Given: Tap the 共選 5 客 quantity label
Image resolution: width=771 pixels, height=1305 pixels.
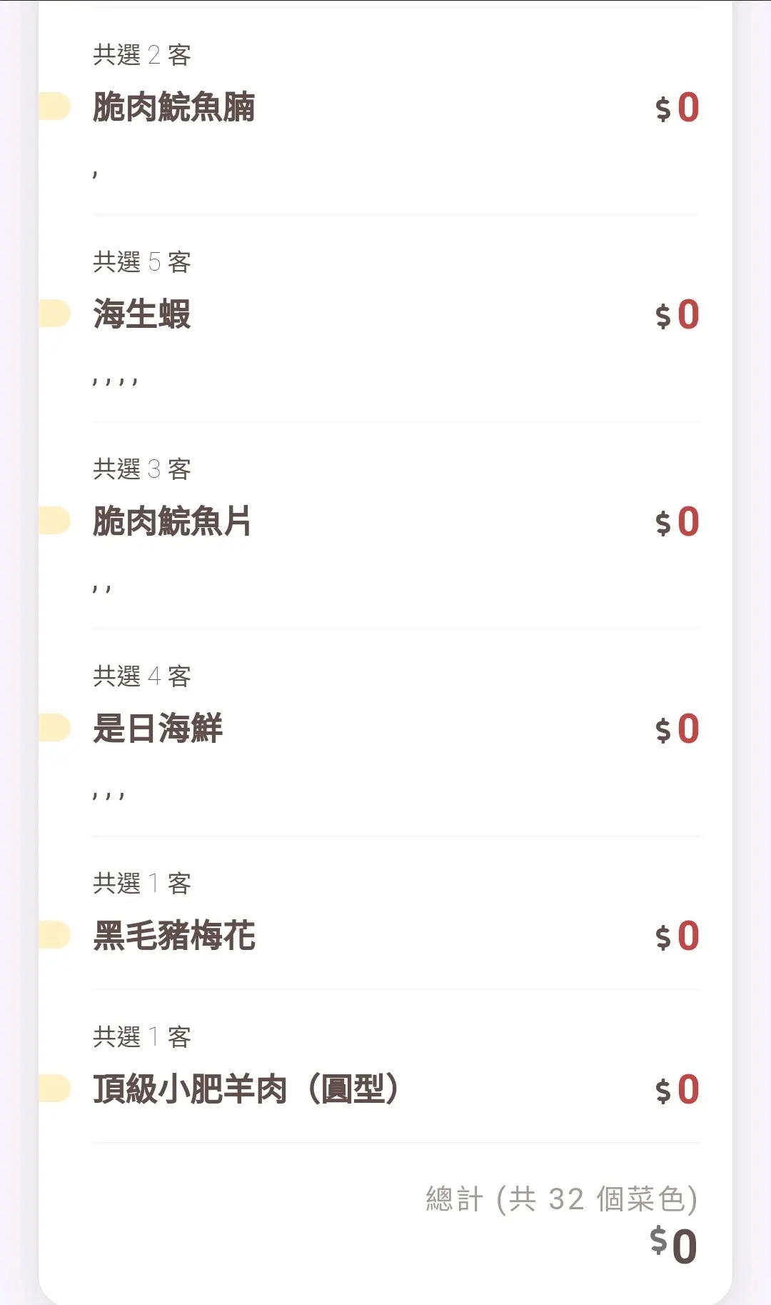Looking at the screenshot, I should (141, 262).
